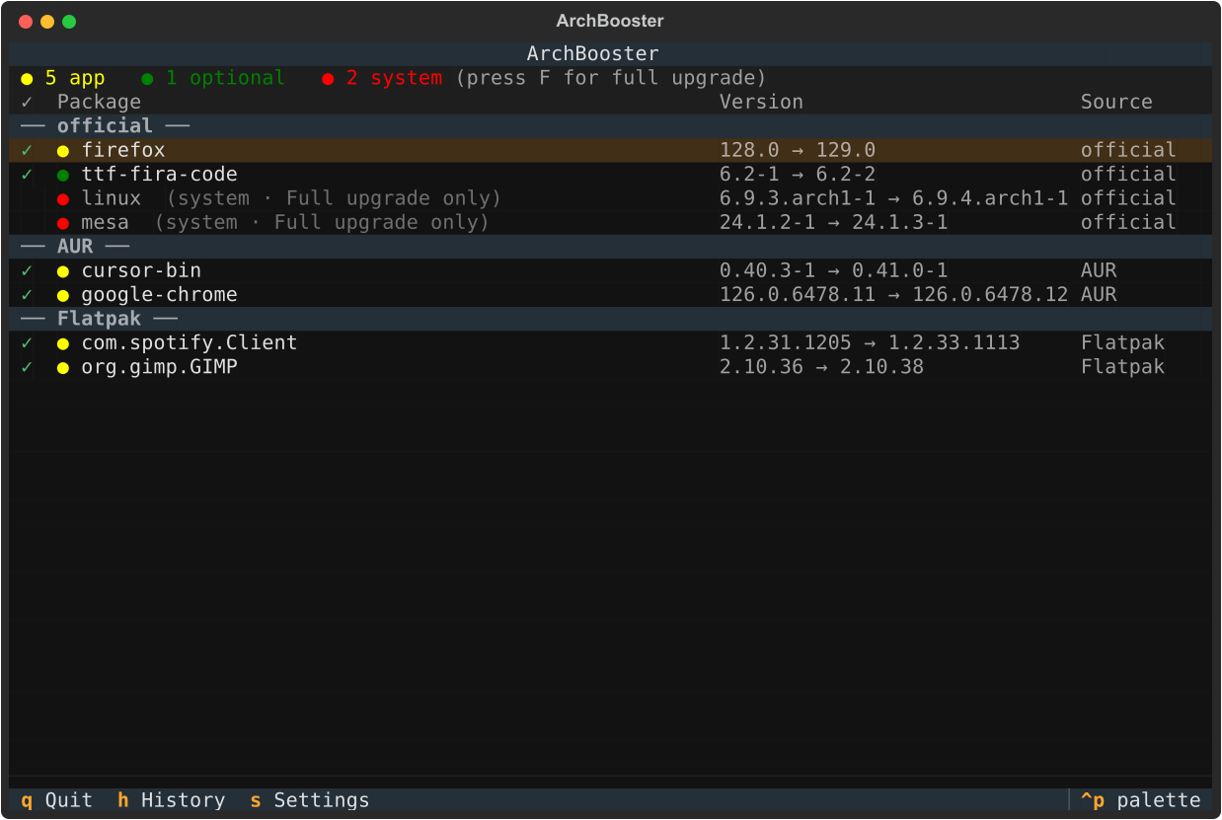
Task: Click yellow status dot beside google-chrome
Action: [x=63, y=295]
